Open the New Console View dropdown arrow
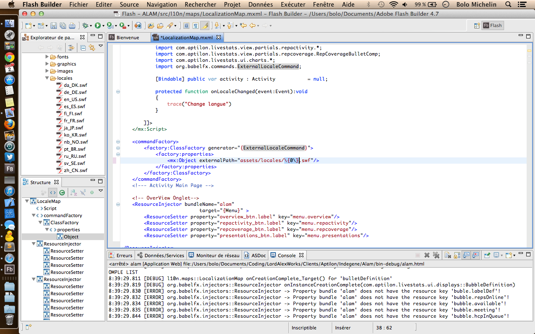 point(514,256)
